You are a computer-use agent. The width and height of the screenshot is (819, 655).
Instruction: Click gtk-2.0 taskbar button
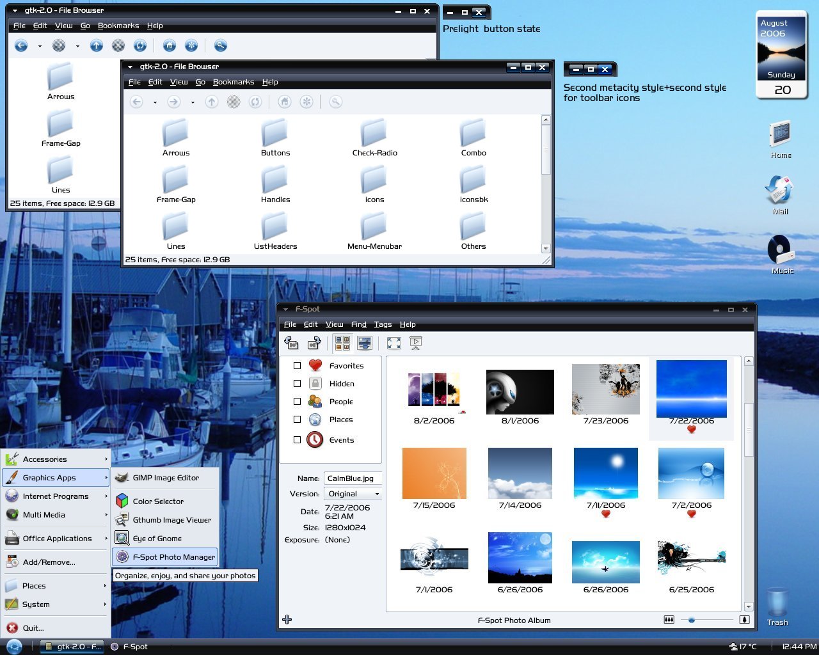[x=72, y=647]
